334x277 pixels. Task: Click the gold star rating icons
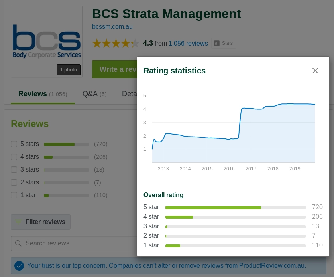(116, 43)
